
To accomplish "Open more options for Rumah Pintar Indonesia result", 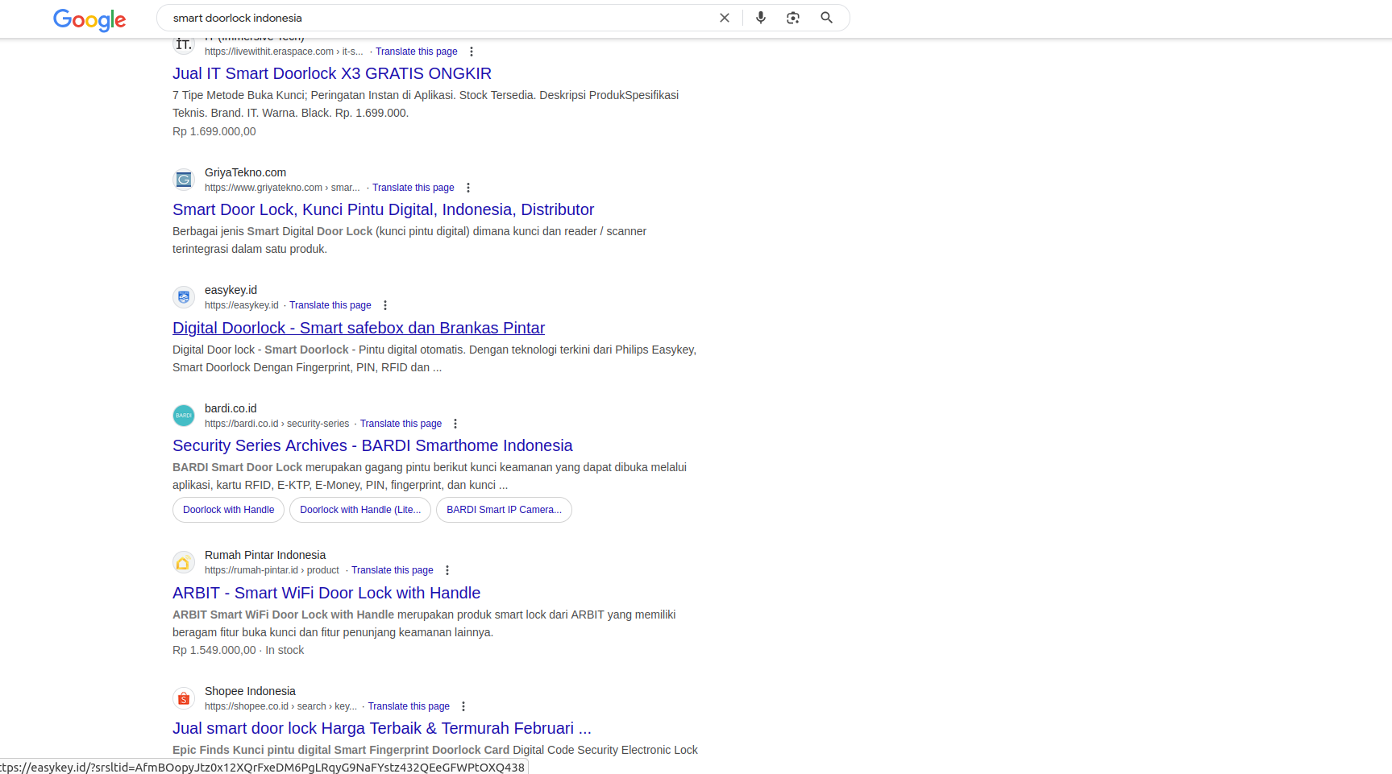I will tap(447, 570).
